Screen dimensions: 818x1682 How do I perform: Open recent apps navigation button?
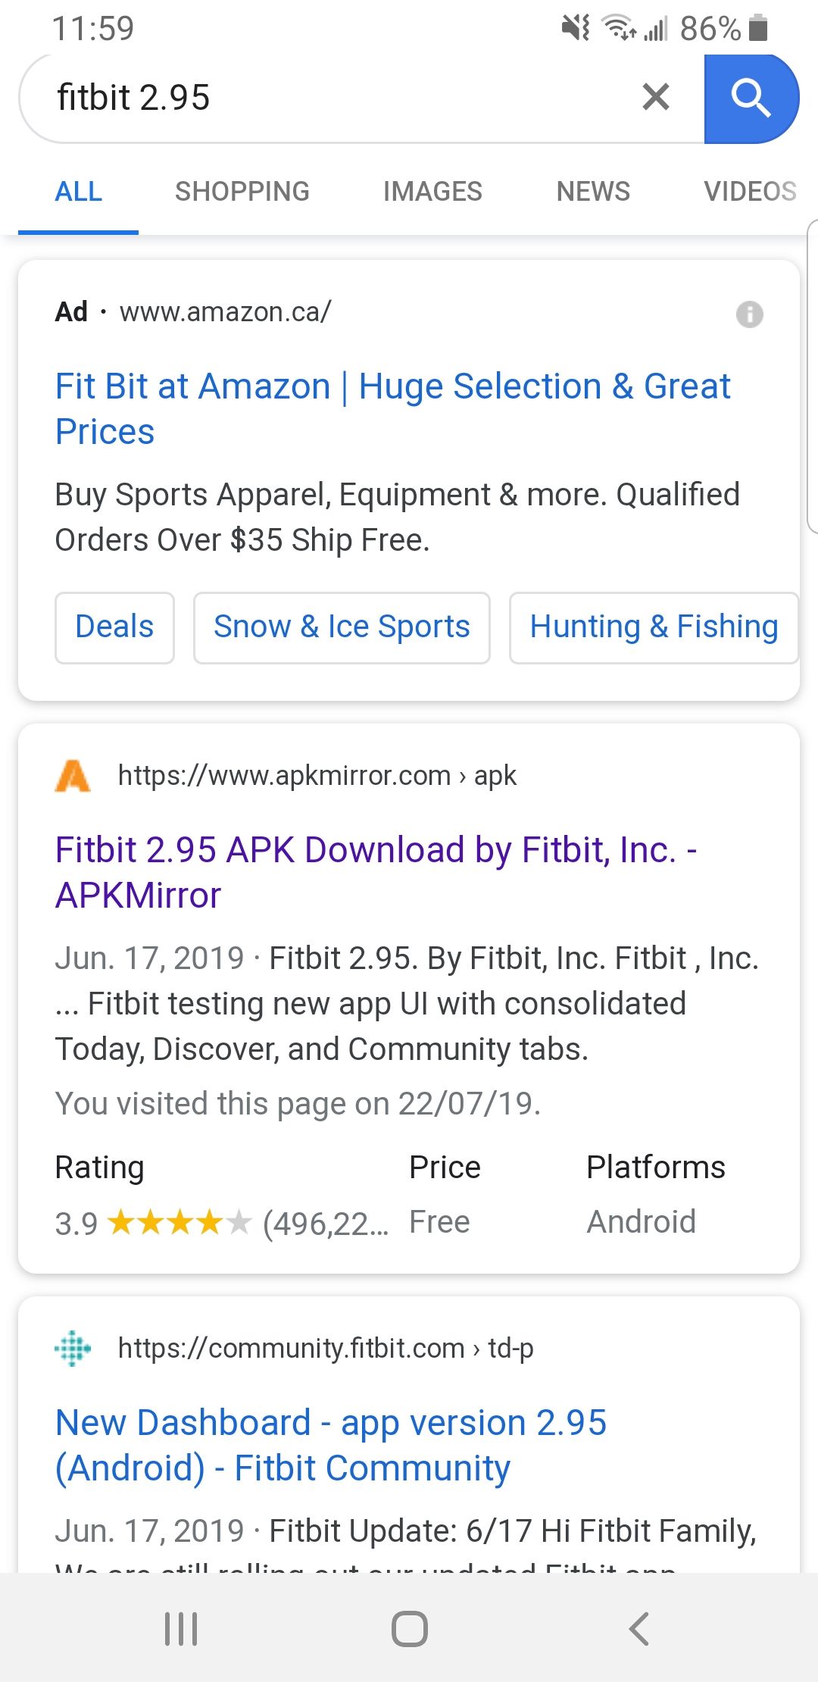tap(181, 1628)
